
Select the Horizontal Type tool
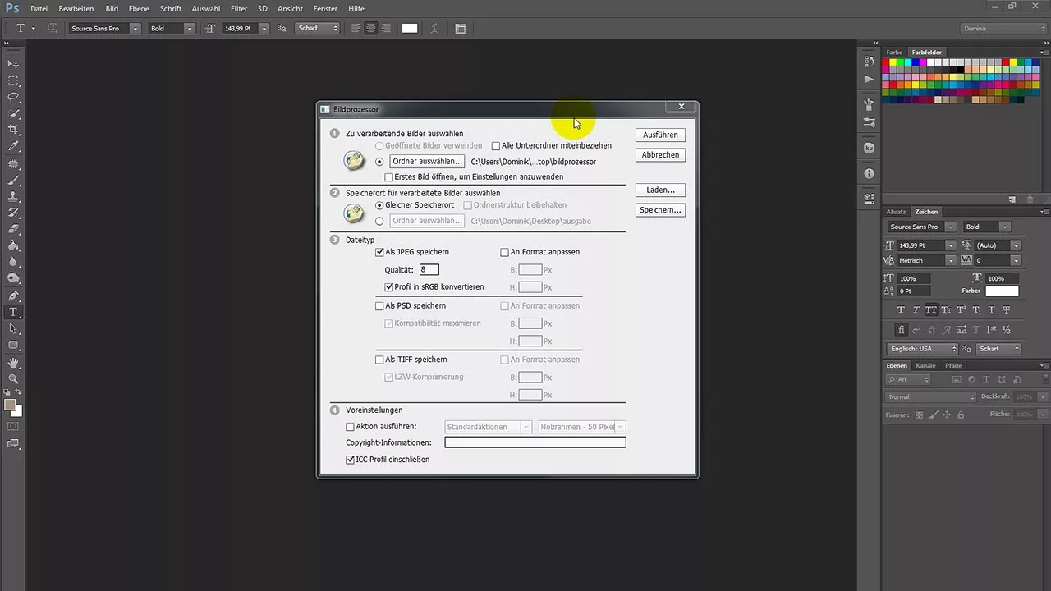point(13,313)
